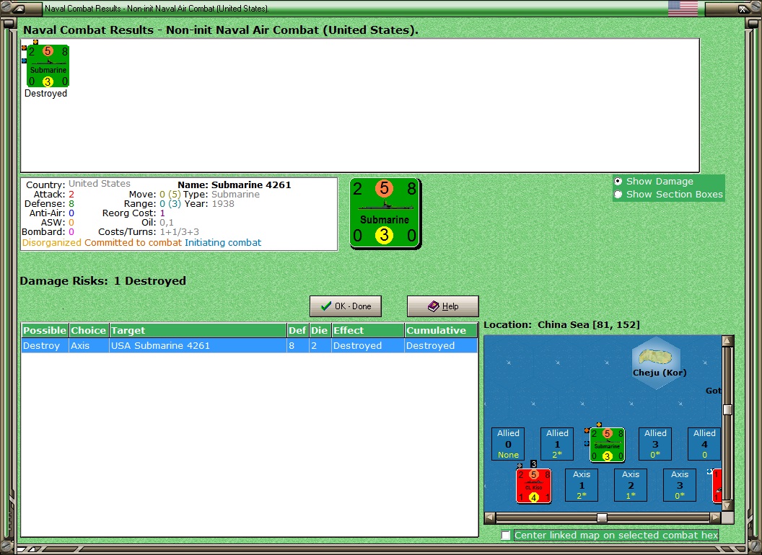Click the map scroll down arrow
The height and width of the screenshot is (555, 762).
727,506
